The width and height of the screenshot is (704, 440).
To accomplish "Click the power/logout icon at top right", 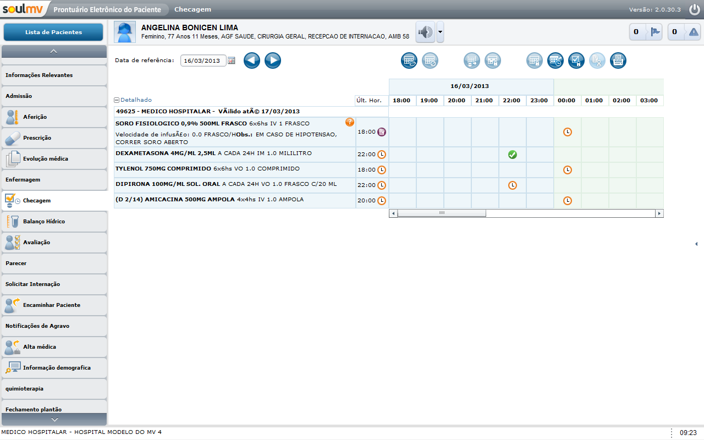I will click(694, 9).
